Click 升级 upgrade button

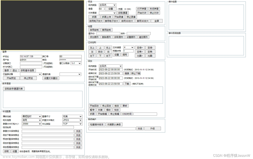pos(153,128)
